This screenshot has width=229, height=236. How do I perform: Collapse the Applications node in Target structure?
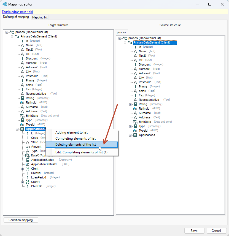click(x=17, y=129)
